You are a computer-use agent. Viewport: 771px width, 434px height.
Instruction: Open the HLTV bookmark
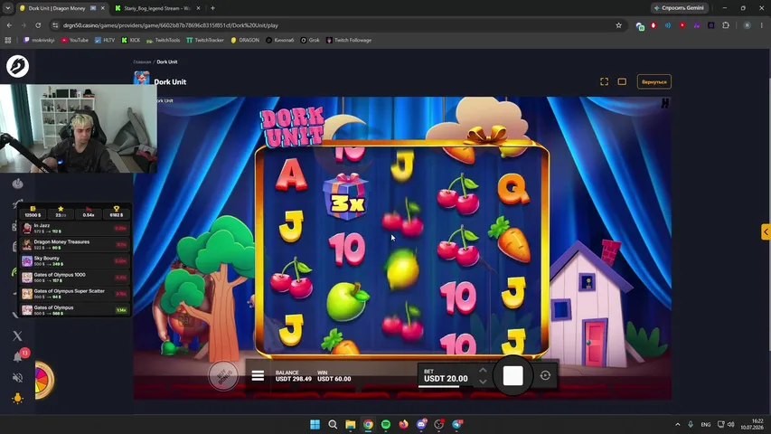(105, 41)
